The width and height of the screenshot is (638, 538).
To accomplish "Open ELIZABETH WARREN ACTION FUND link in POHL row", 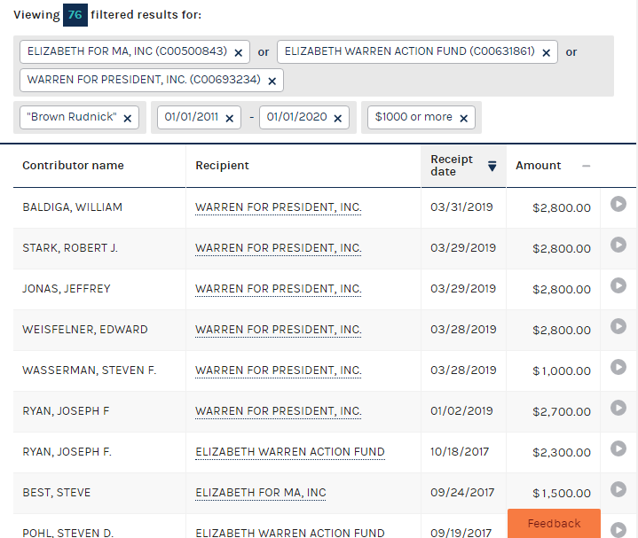I will tap(290, 533).
